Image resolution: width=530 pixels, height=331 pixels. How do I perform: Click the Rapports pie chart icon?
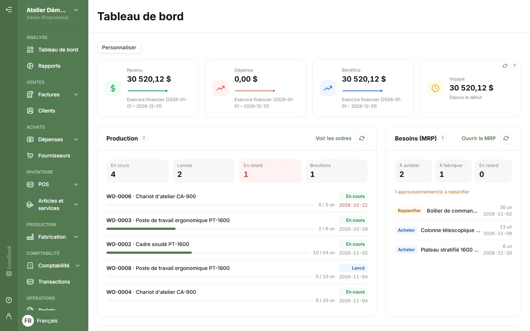[x=30, y=66]
